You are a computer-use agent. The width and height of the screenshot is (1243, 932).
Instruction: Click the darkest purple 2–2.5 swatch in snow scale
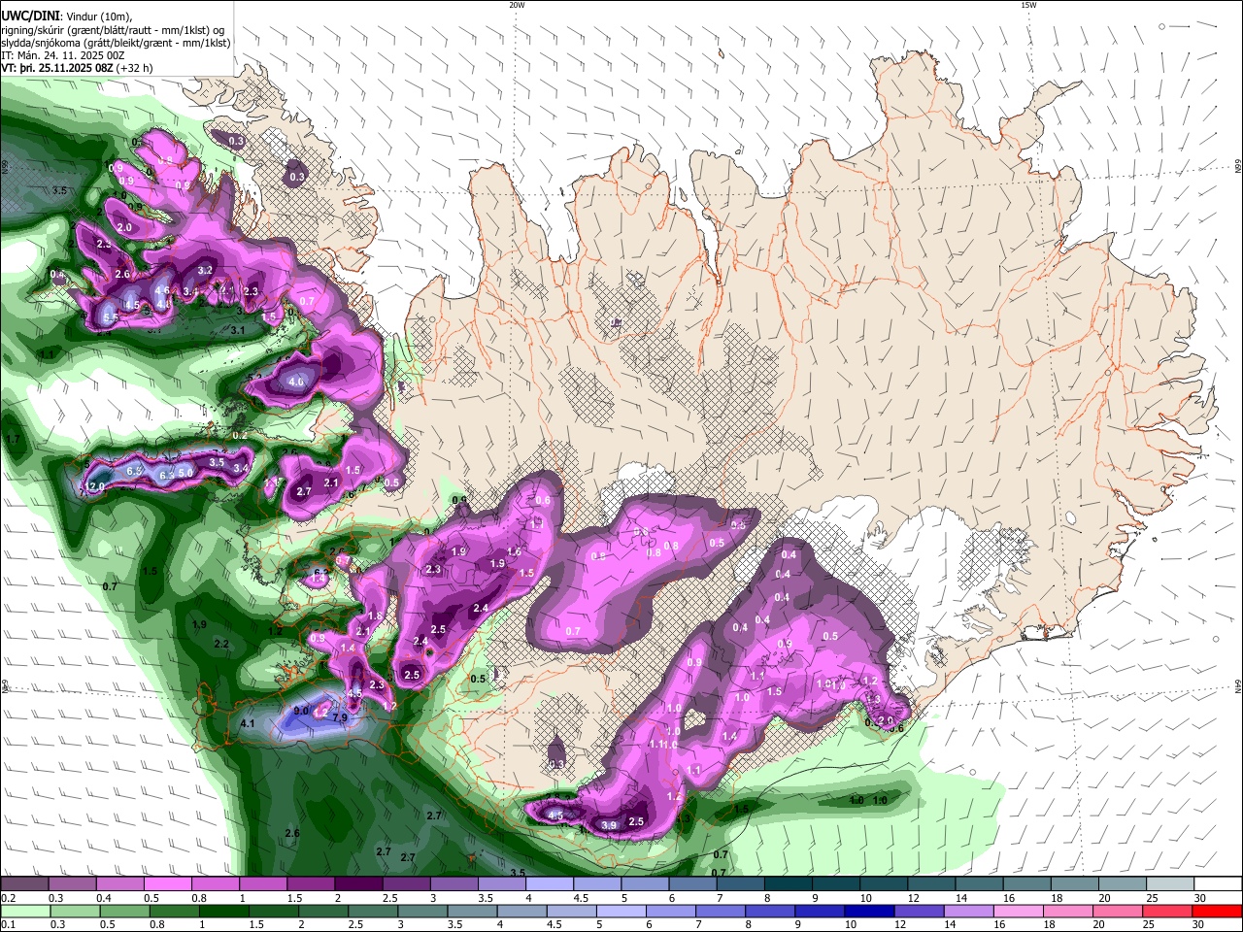tap(358, 884)
